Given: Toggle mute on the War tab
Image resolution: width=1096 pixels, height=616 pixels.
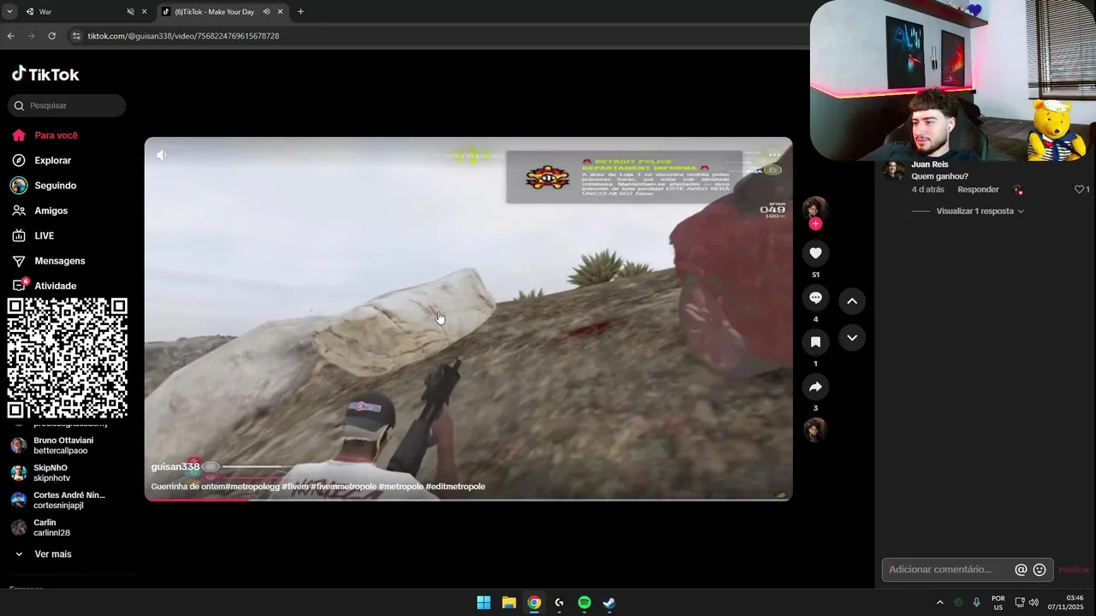Looking at the screenshot, I should tap(130, 12).
